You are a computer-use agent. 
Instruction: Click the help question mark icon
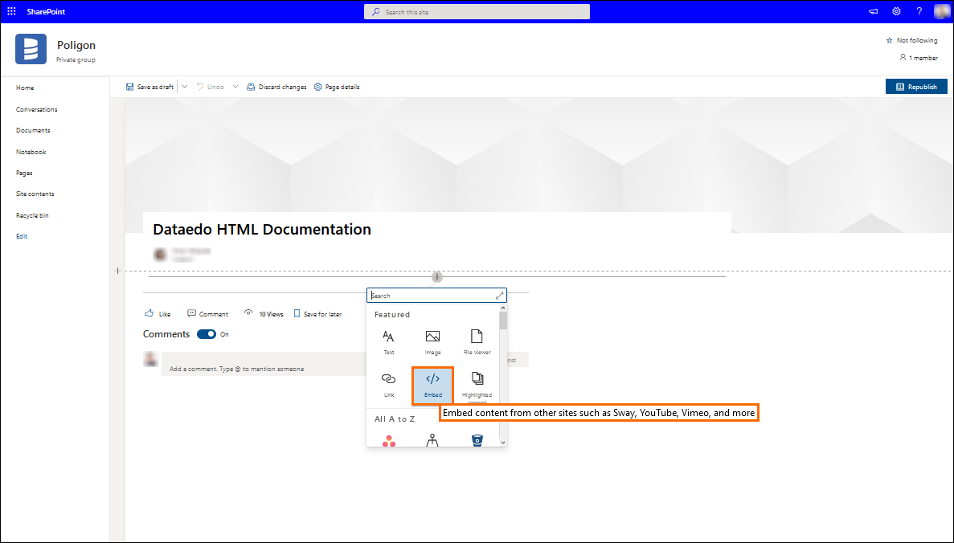pos(919,11)
